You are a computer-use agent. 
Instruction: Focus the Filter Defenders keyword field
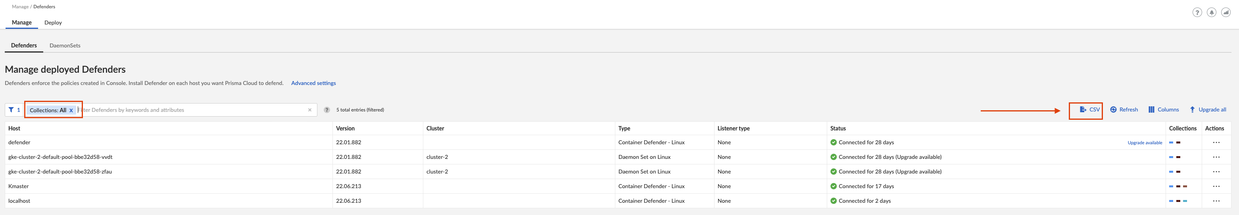pyautogui.click(x=192, y=109)
